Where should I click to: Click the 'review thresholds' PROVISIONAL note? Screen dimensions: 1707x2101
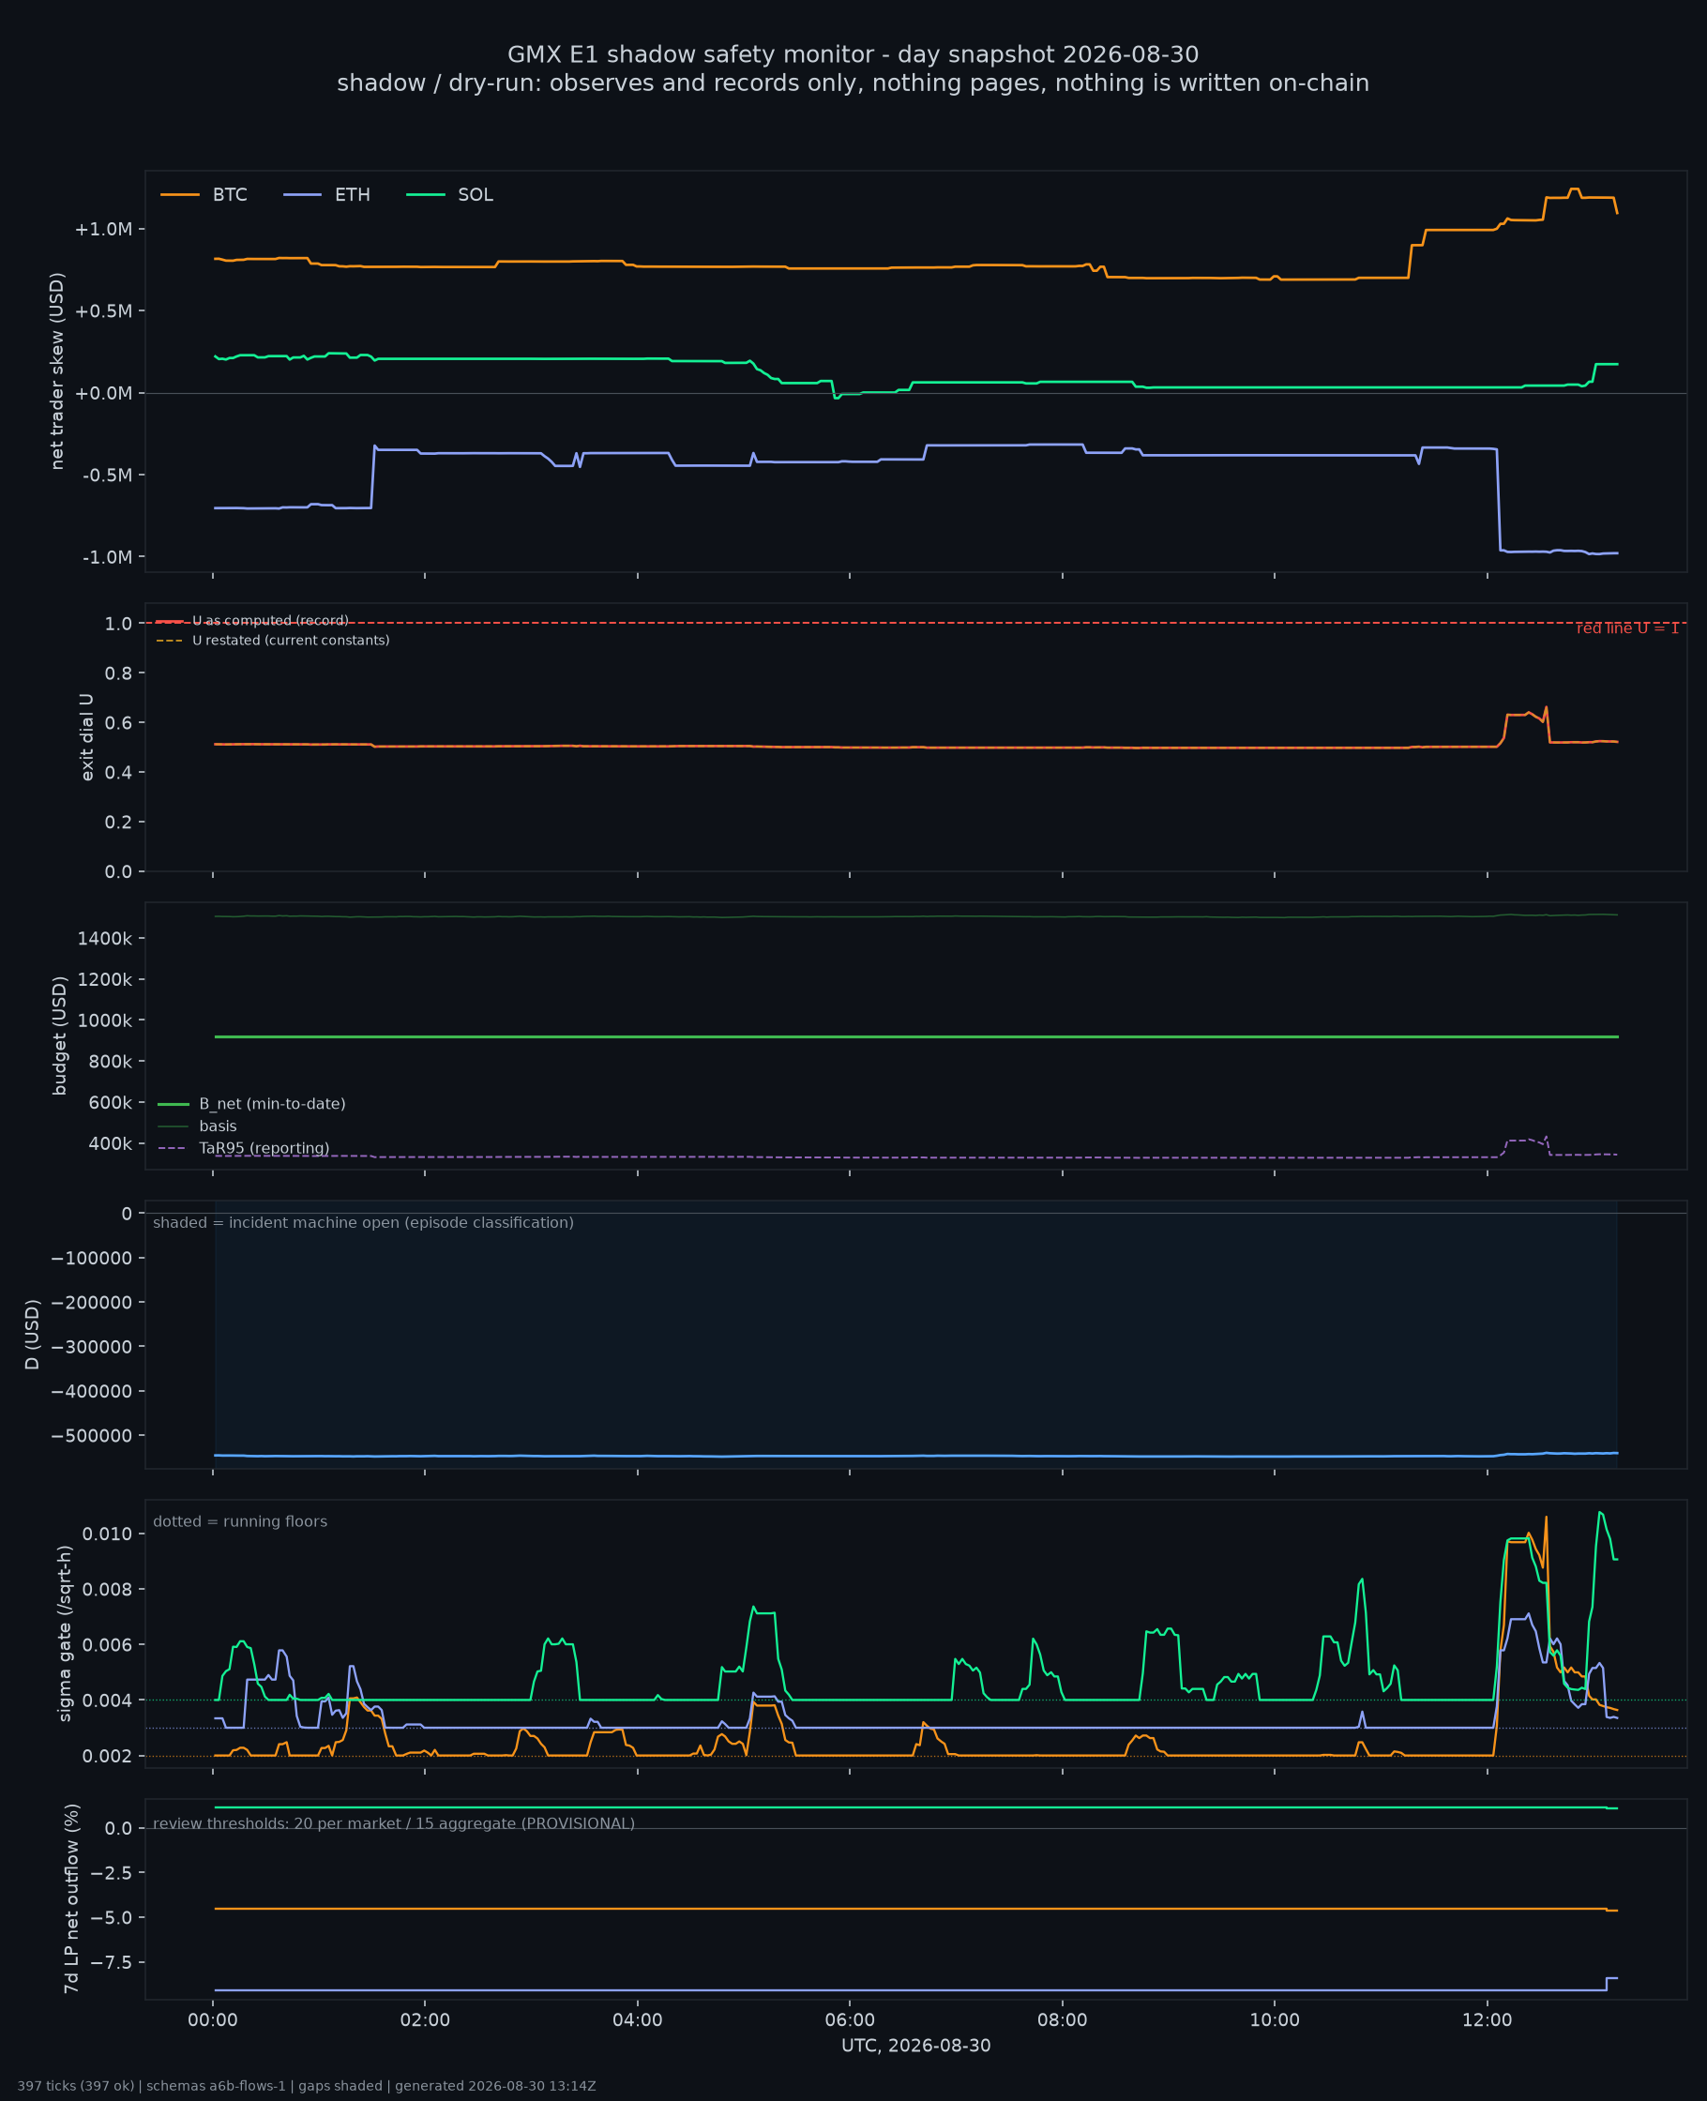(x=393, y=1823)
